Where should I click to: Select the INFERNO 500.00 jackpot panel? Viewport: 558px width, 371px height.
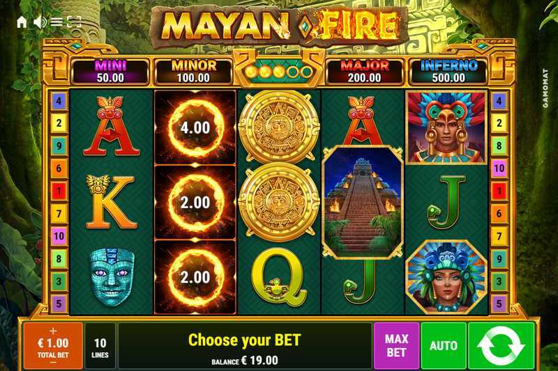pyautogui.click(x=448, y=72)
